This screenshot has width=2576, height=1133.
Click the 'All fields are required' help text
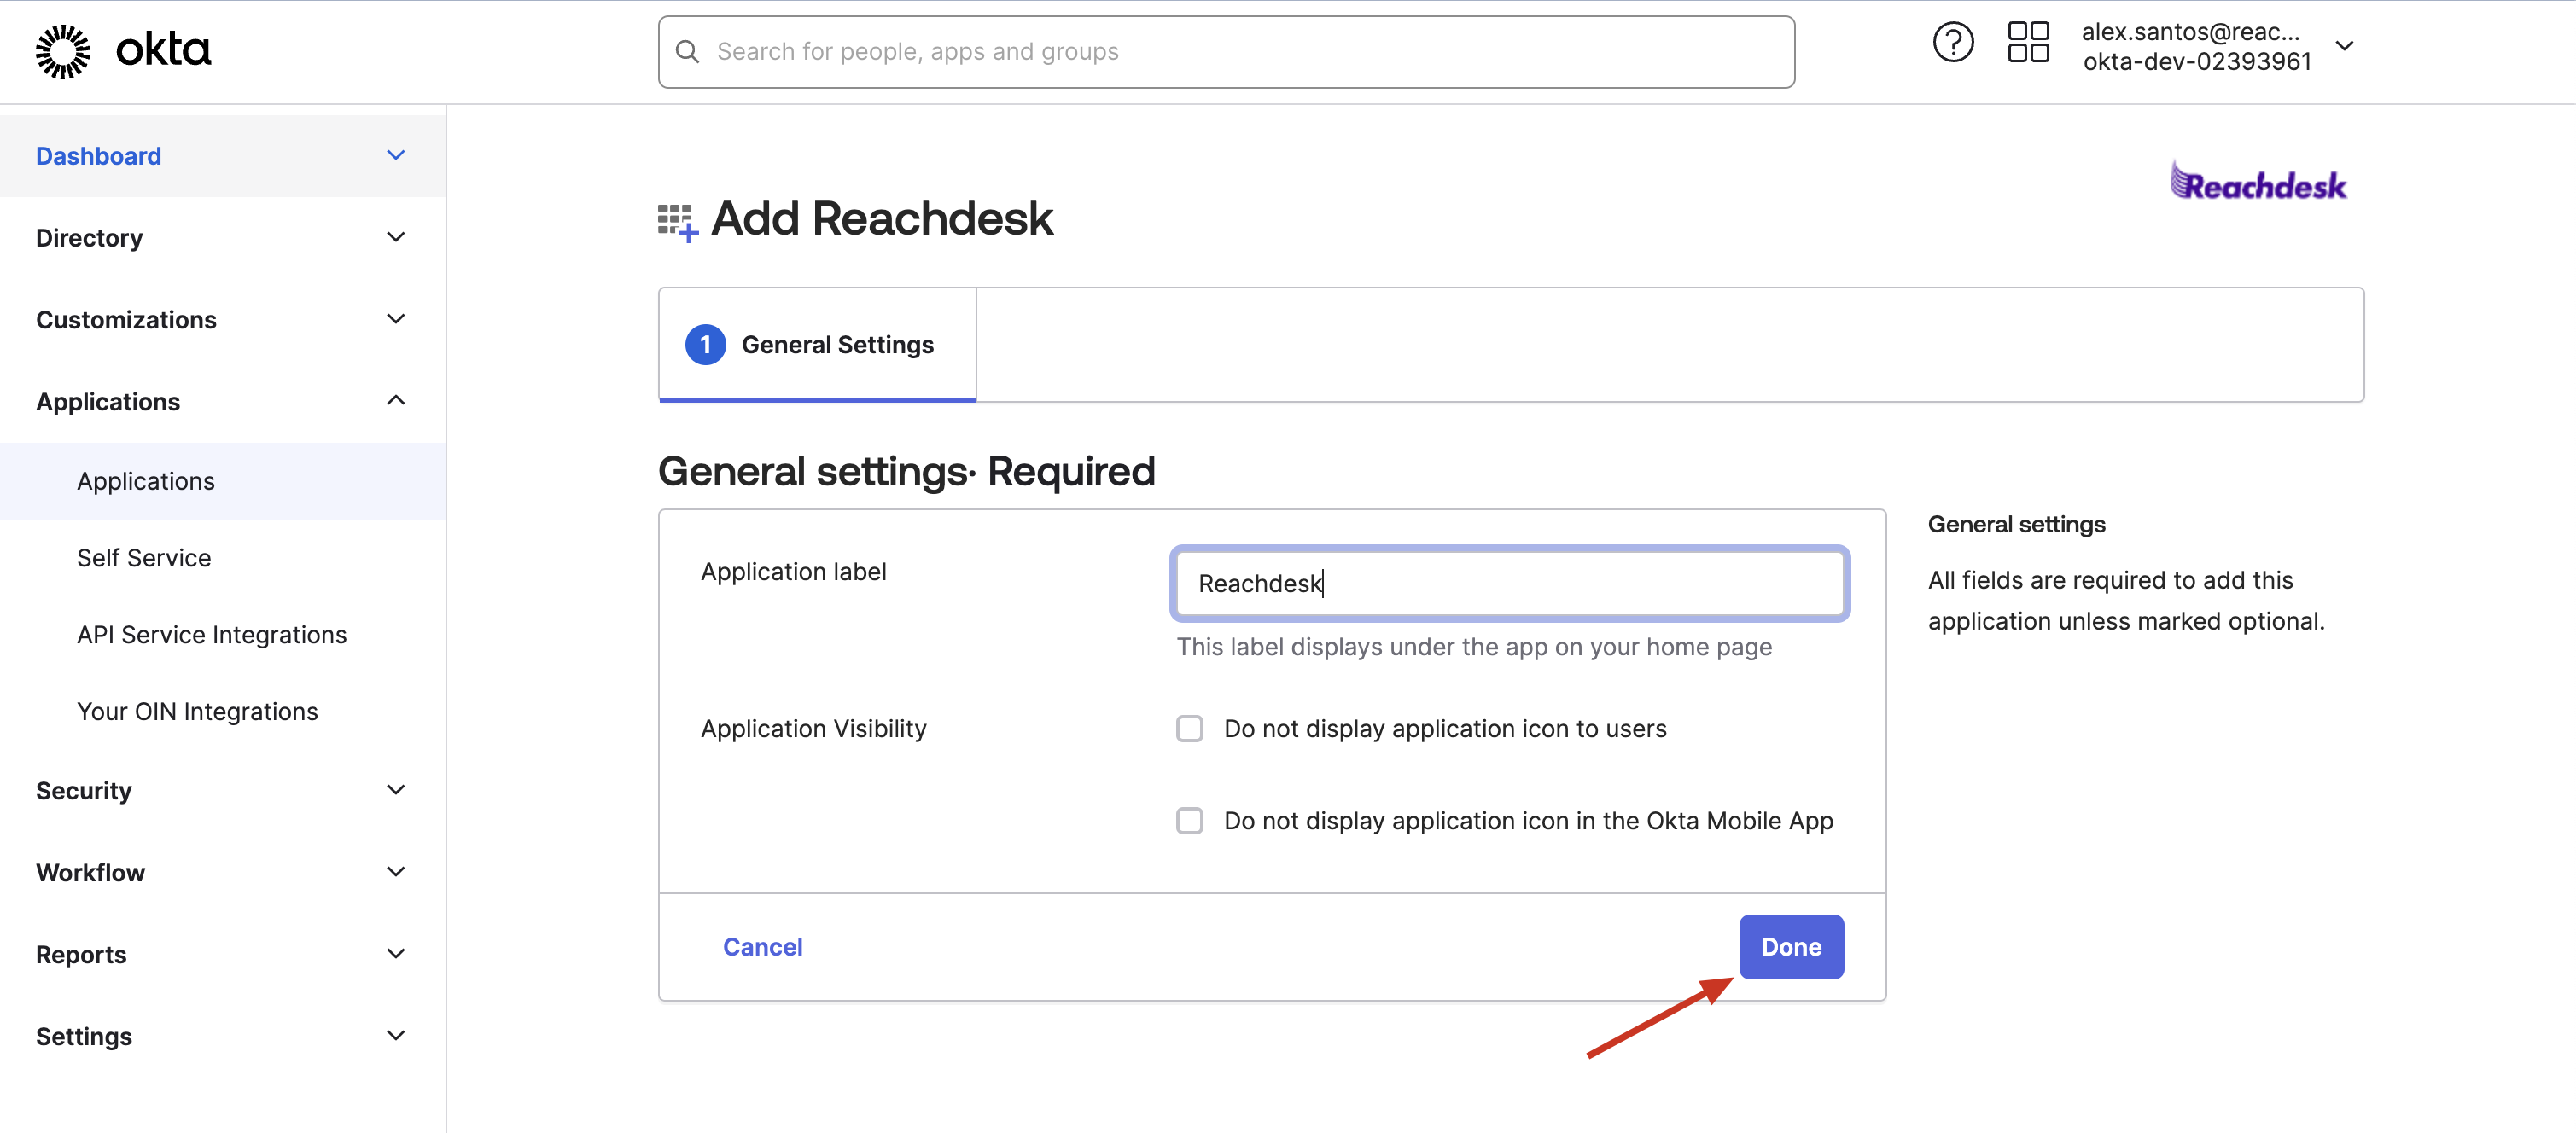pyautogui.click(x=2126, y=601)
